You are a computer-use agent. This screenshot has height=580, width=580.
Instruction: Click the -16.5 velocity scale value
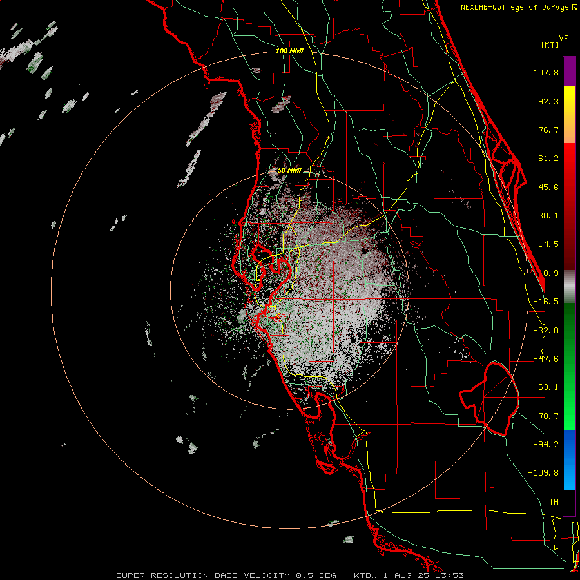pos(546,302)
